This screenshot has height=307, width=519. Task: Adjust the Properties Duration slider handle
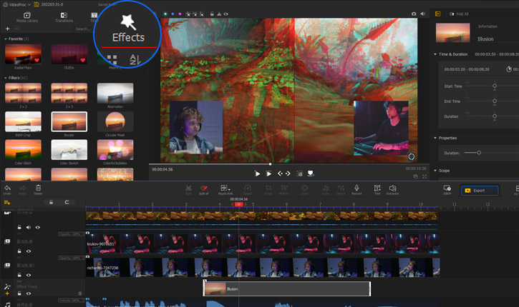[x=479, y=152]
